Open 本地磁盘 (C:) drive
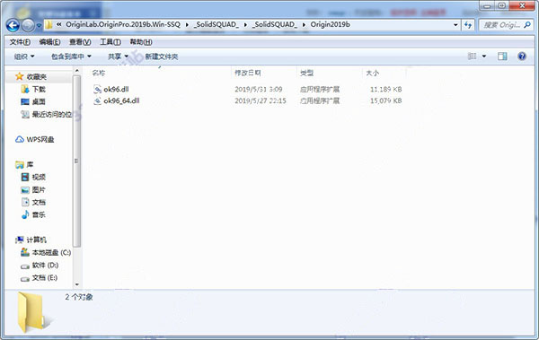The image size is (539, 340). [51, 252]
